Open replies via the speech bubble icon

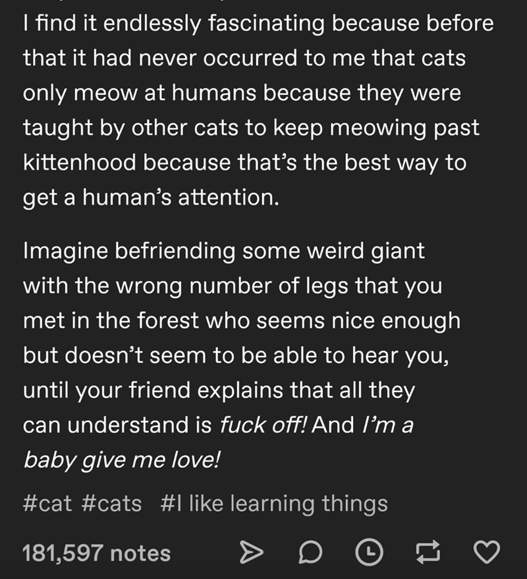[x=310, y=553]
